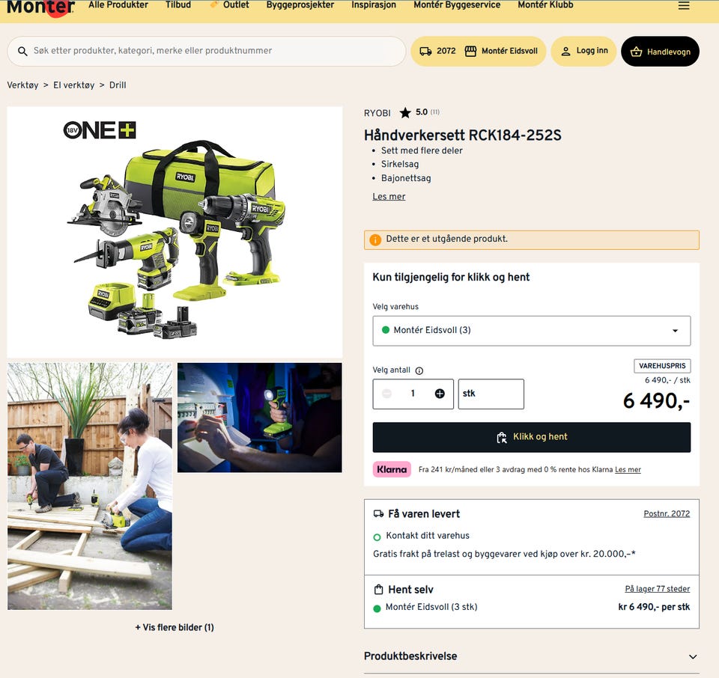
Task: Open the Alle Produkter menu
Action: (x=118, y=5)
